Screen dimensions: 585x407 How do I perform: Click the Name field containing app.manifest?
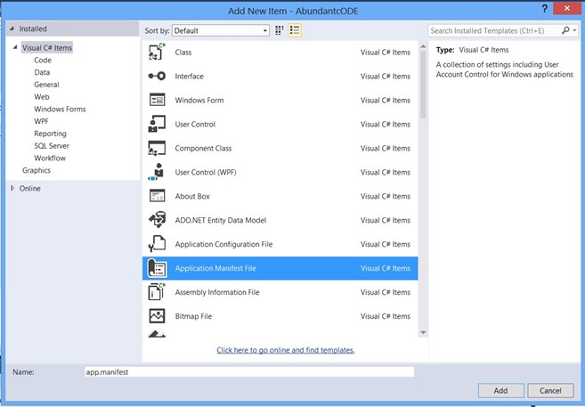pyautogui.click(x=249, y=372)
